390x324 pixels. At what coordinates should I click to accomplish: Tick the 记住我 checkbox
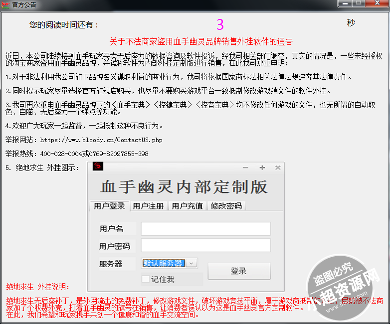point(146,279)
